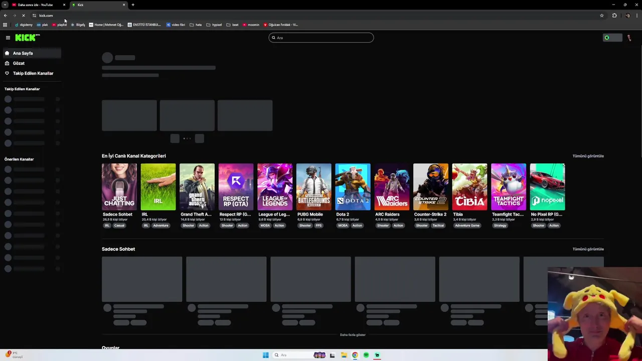
Task: Open the Respect RP (GTA) cover
Action: point(236,187)
